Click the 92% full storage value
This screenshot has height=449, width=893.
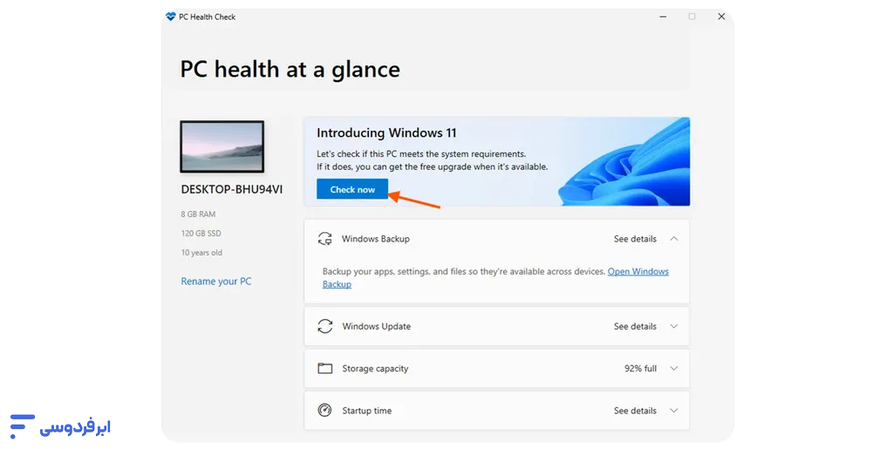(x=640, y=369)
